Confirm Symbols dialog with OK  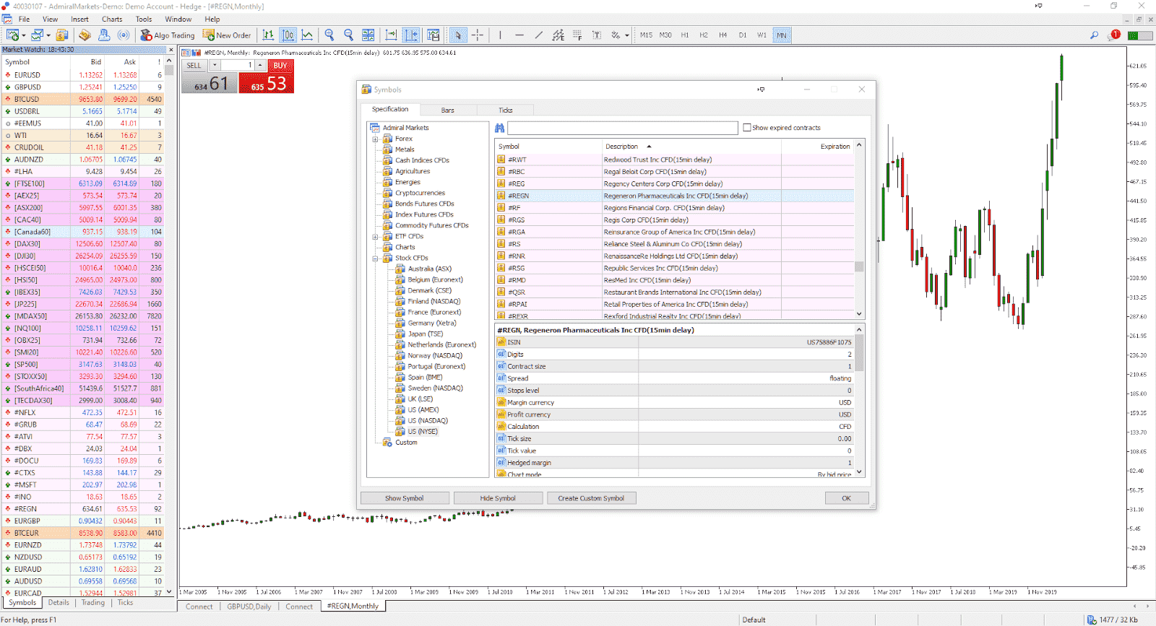click(846, 498)
